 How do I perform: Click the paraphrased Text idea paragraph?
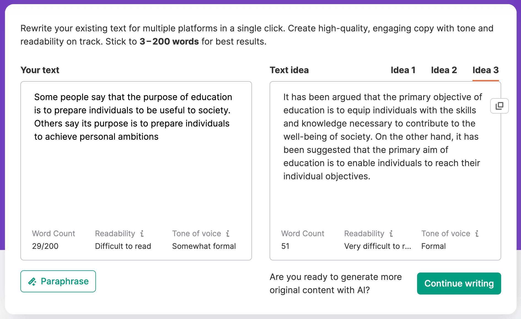(382, 137)
